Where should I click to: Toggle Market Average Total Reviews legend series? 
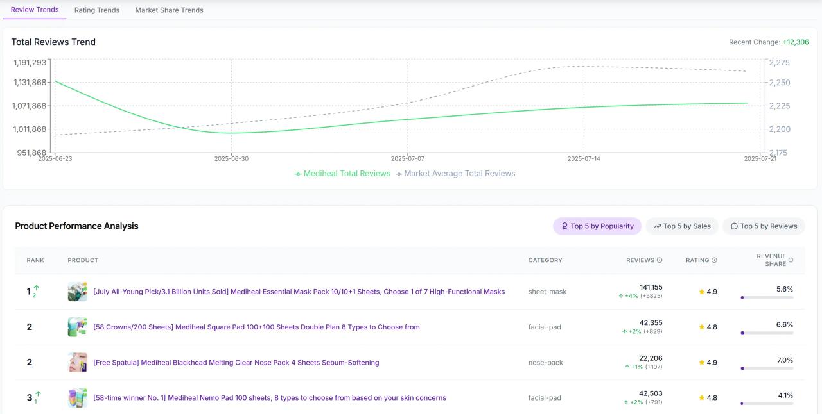tap(455, 174)
